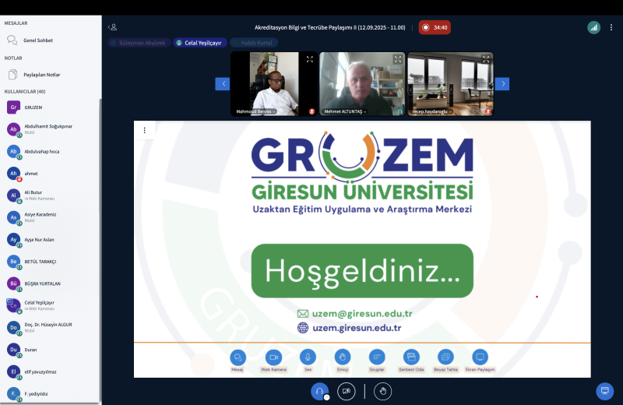Toggle raise hand button in bottom bar
Screen dimensions: 623x405
tap(382, 392)
